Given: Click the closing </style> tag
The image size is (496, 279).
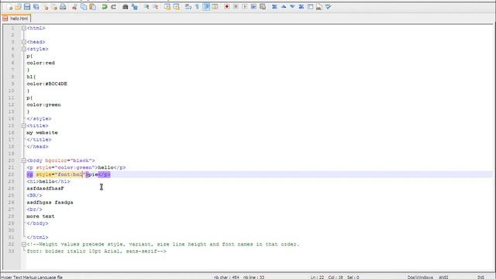Looking at the screenshot, I should [39, 119].
